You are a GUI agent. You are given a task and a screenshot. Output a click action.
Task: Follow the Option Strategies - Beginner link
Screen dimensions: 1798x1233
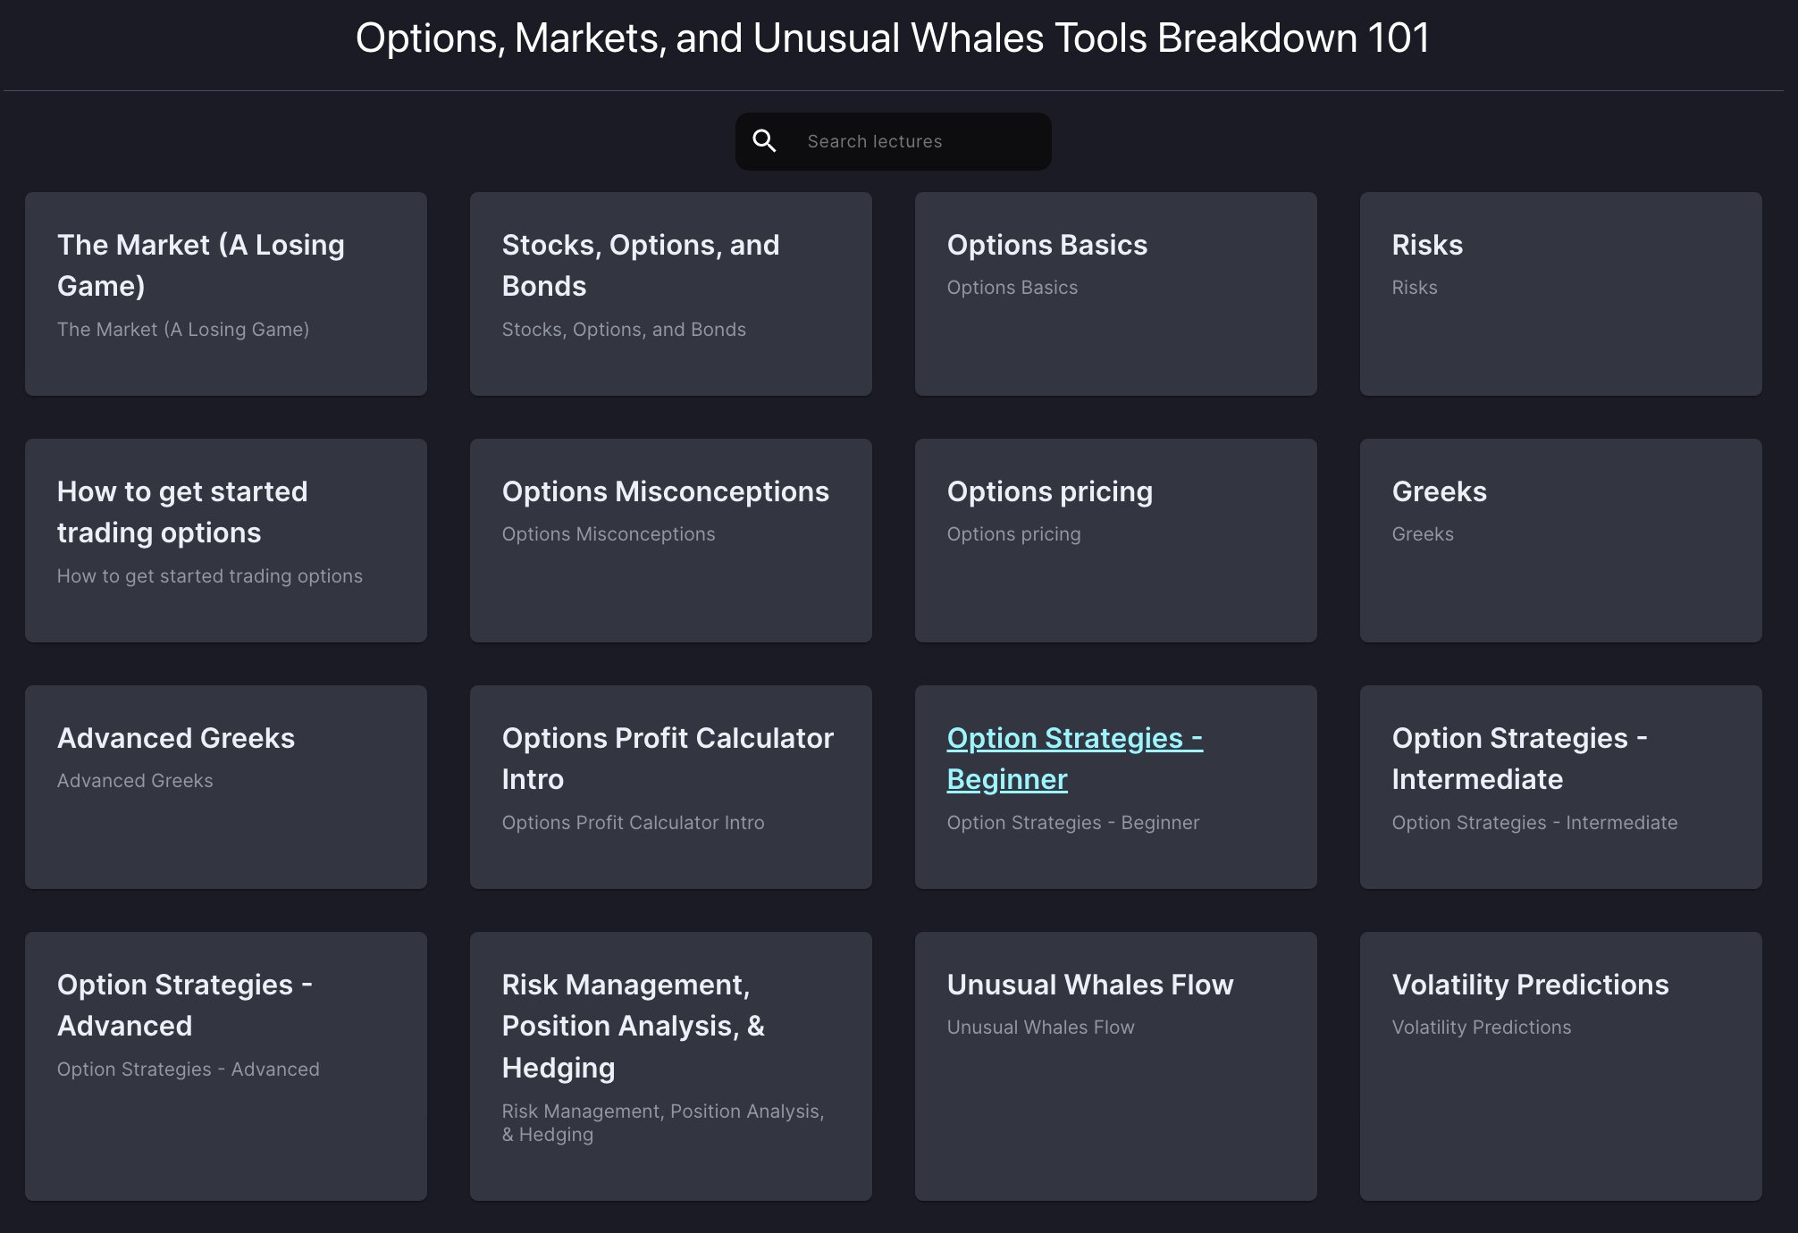(x=1075, y=759)
